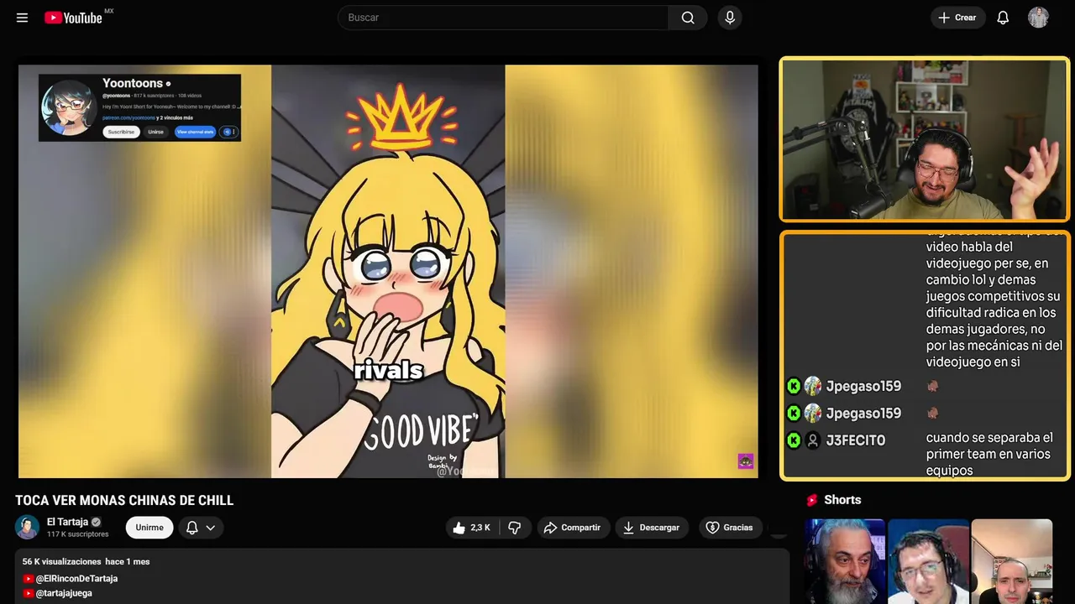Like the video (2,3 K)
Image resolution: width=1075 pixels, height=604 pixels.
pyautogui.click(x=471, y=528)
